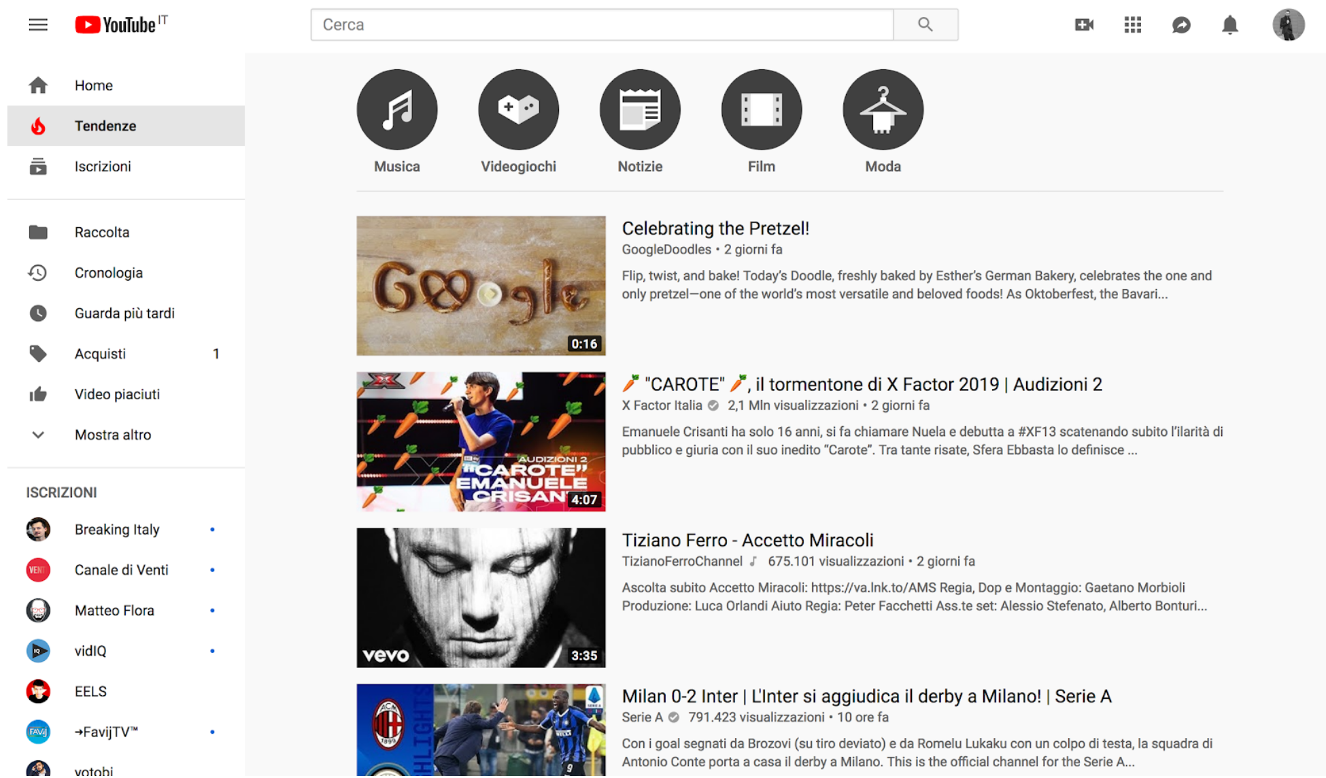Play the Tiziano Ferro vevo thumbnail
Viewport: 1326px width, 778px height.
(481, 598)
